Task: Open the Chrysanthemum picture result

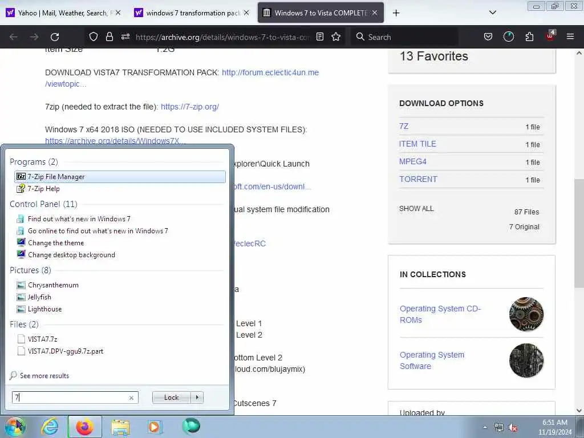Action: click(x=53, y=285)
